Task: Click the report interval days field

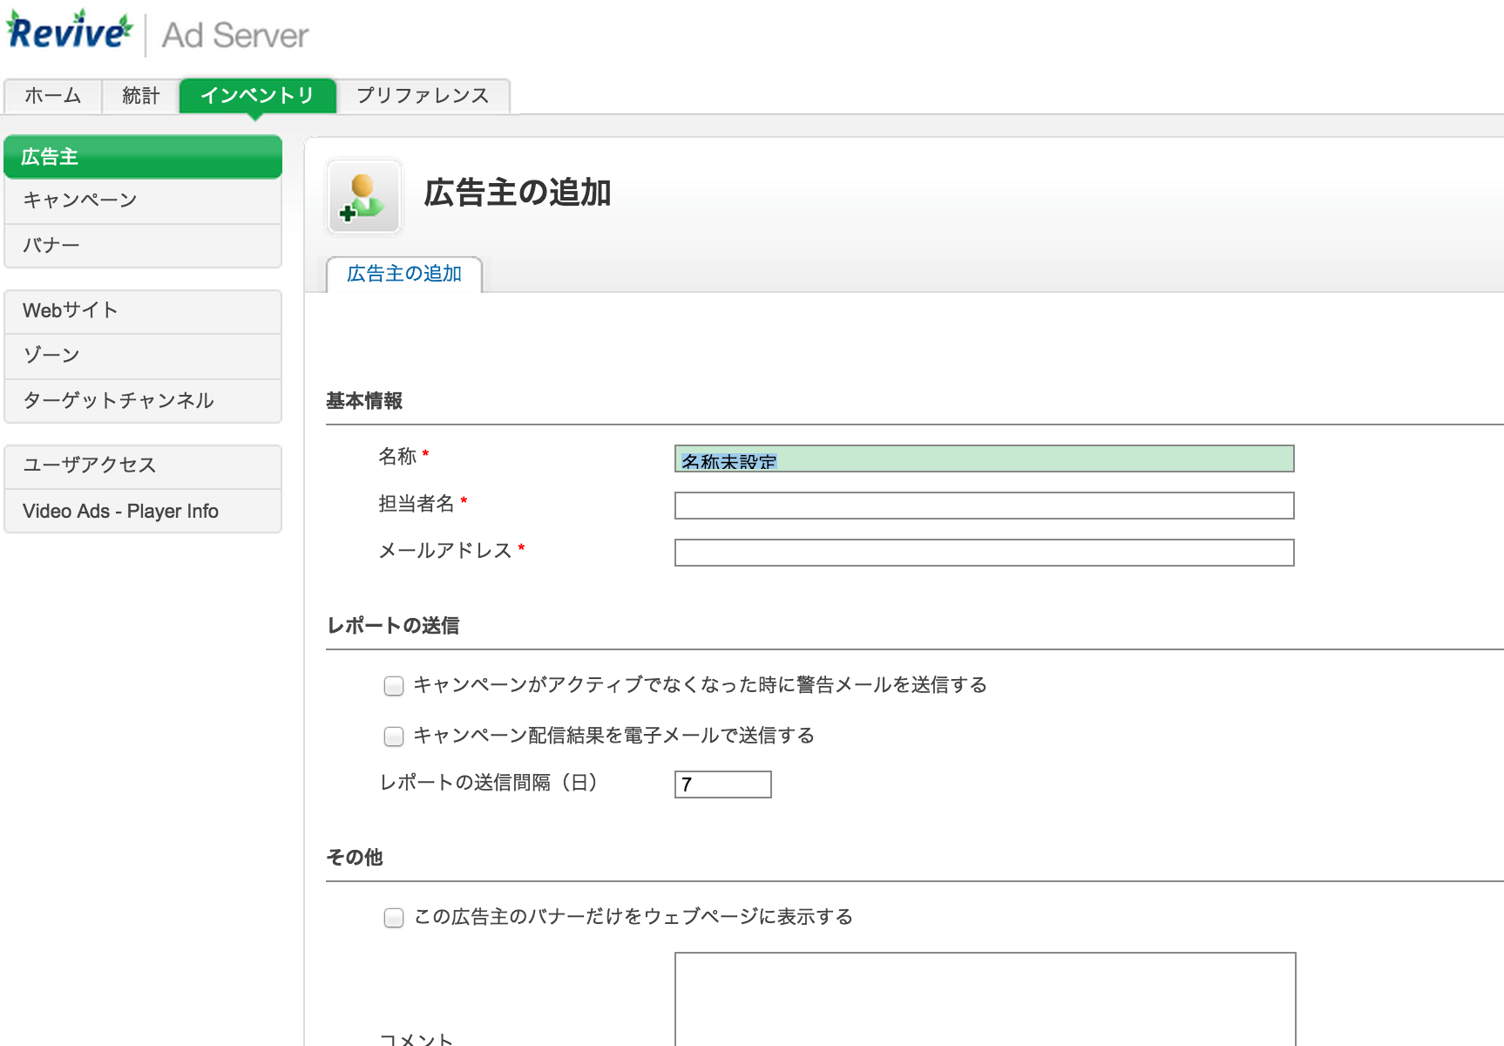Action: (722, 784)
